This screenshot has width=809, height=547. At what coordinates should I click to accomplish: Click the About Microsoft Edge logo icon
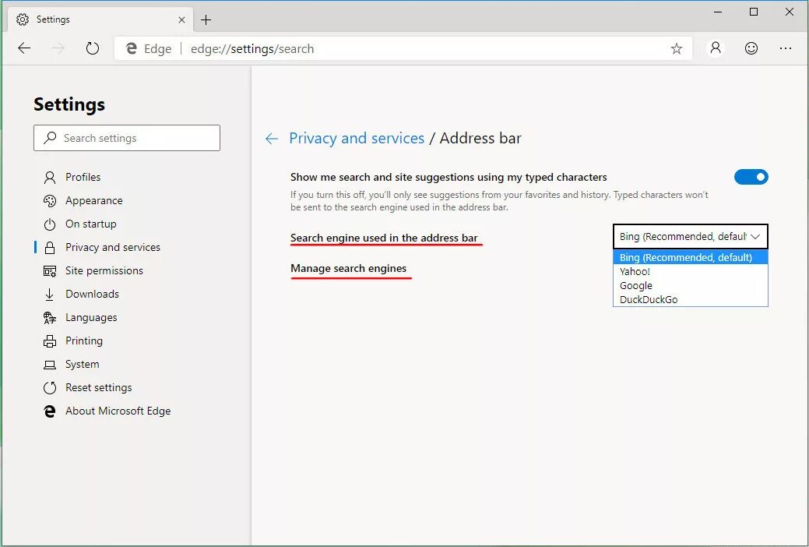[50, 411]
